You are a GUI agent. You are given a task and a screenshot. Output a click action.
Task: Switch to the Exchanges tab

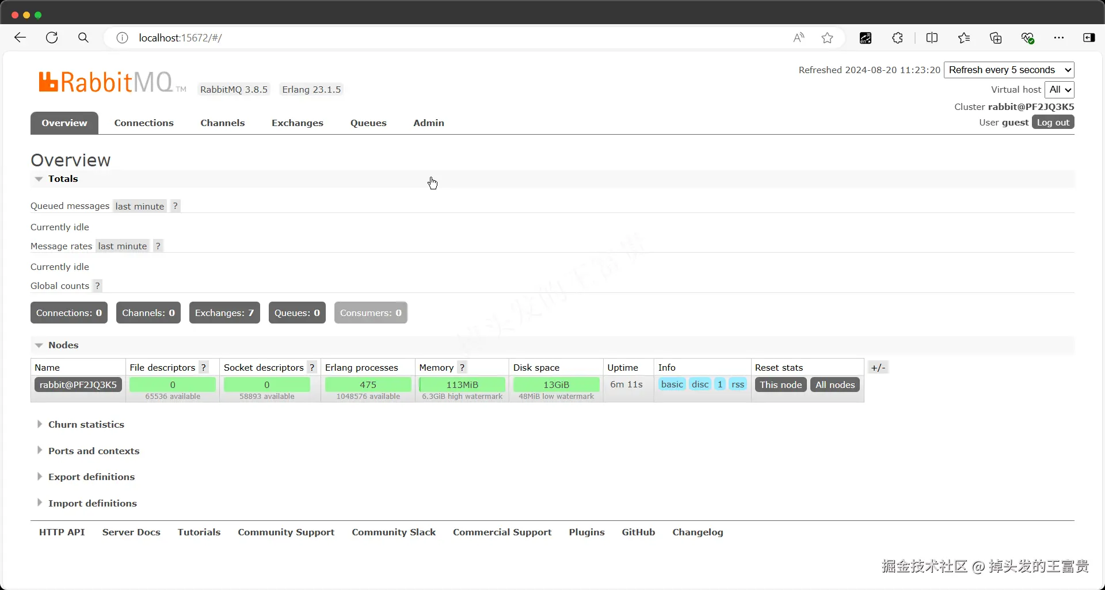(x=298, y=123)
